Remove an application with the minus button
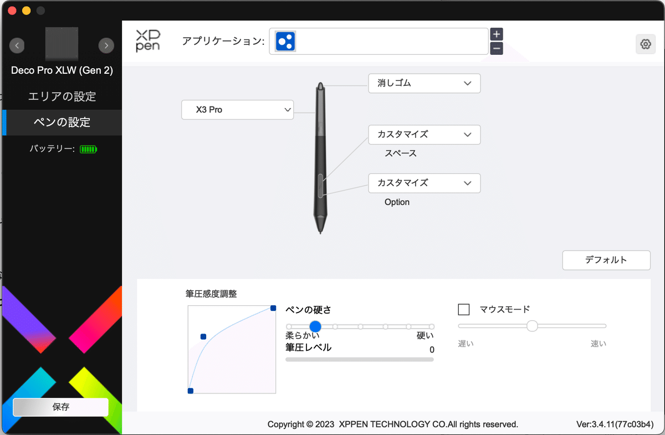This screenshot has height=435, width=665. tap(497, 48)
